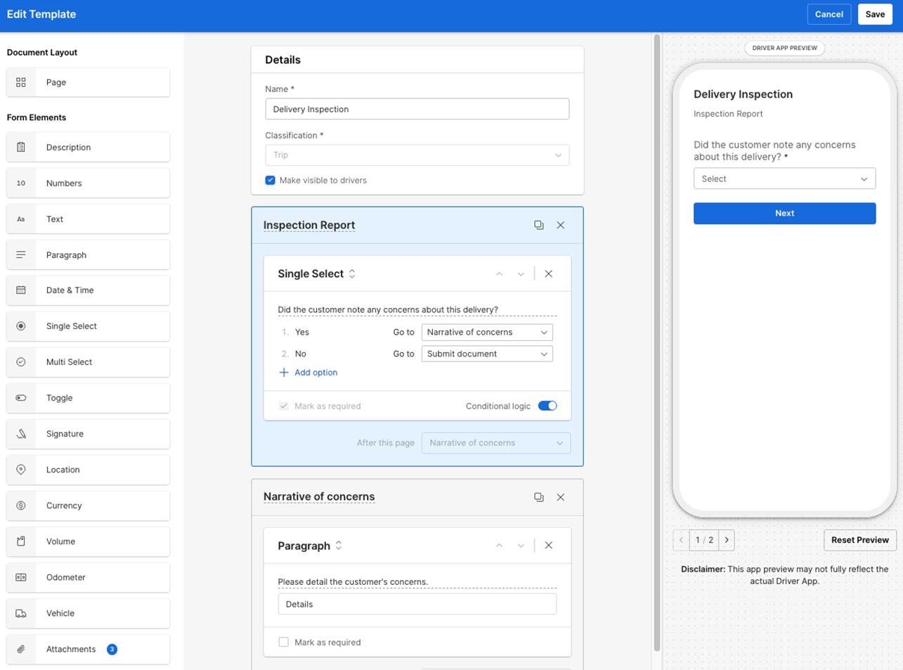Change Single Select element type
Viewport: 903px width, 670px height.
tap(352, 274)
